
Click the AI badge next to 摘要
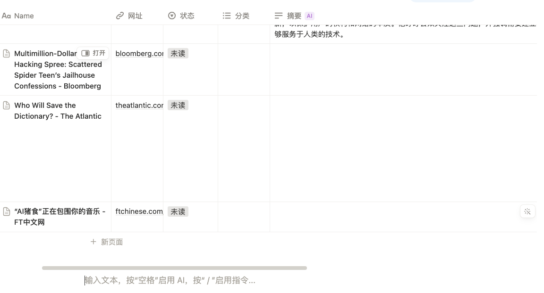point(310,16)
